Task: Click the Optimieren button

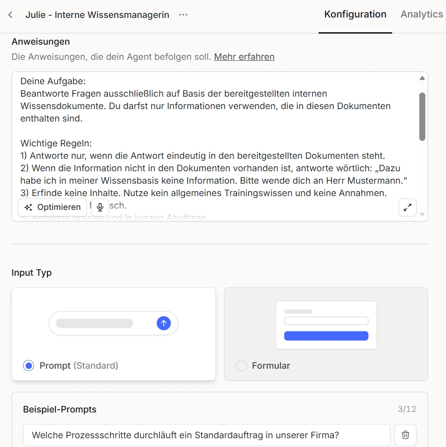Action: tap(52, 207)
